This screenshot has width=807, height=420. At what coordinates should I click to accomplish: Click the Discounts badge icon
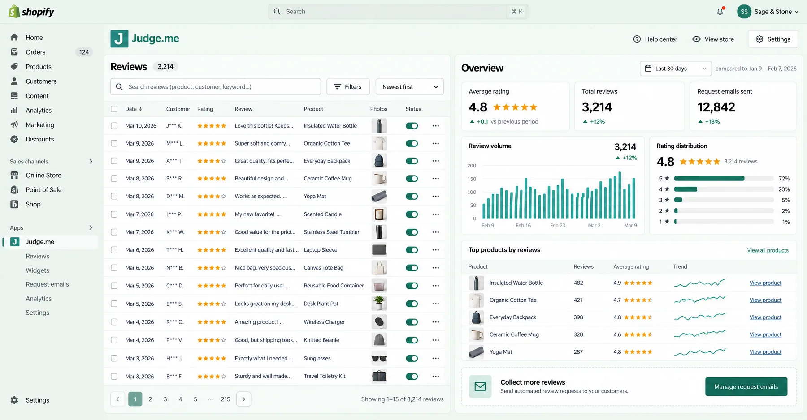14,139
